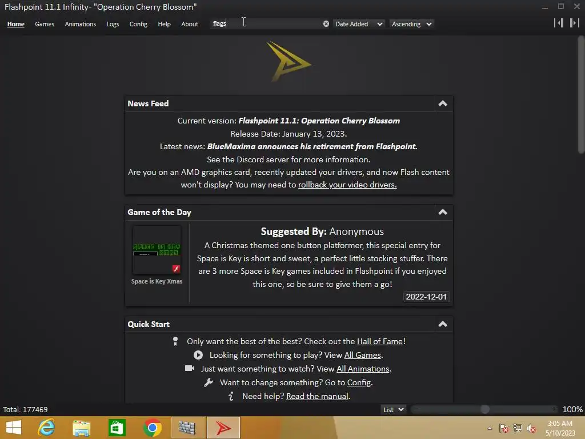The width and height of the screenshot is (585, 439).
Task: Collapse the News Feed section
Action: [443, 103]
